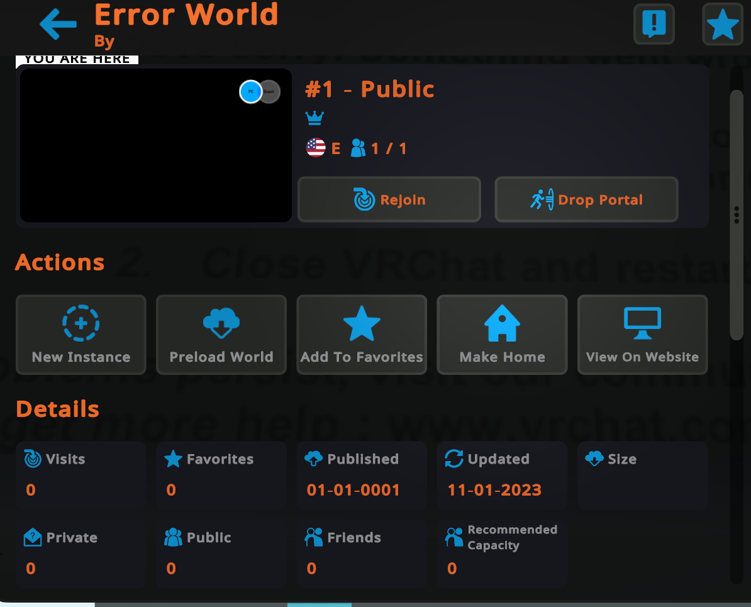The image size is (751, 607).
Task: Click the star favorite icon in header
Action: click(722, 25)
